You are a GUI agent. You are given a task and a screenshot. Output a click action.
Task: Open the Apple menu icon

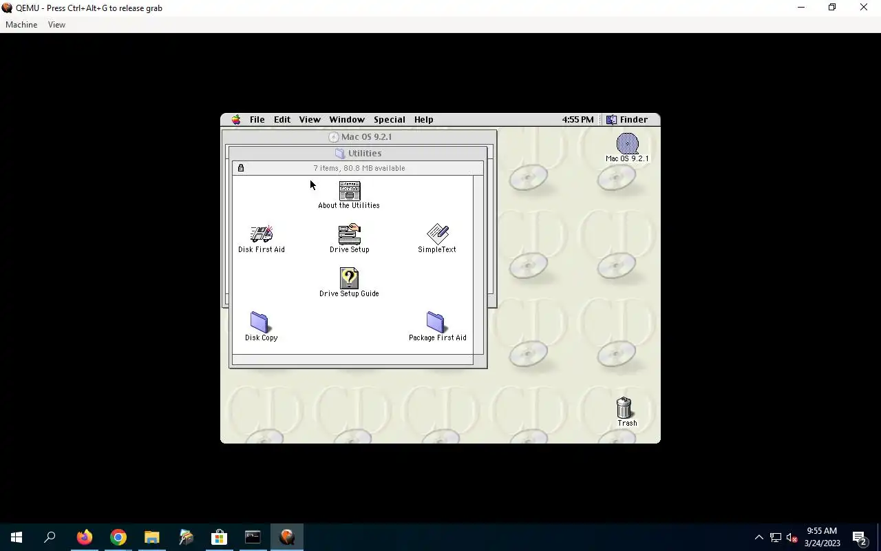point(236,120)
